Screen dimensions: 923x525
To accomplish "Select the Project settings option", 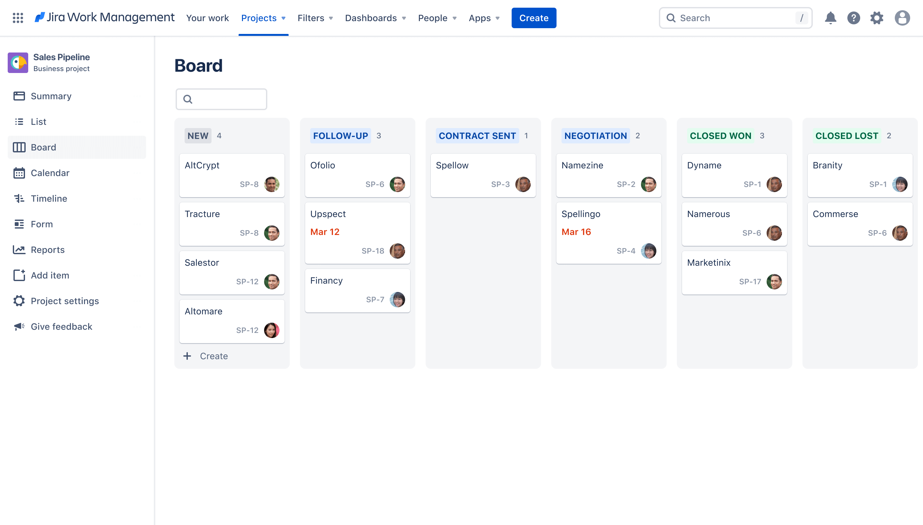I will pos(65,300).
